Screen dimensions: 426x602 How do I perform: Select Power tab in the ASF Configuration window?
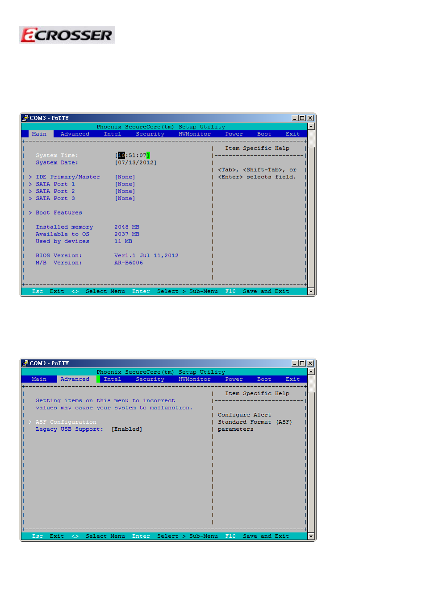click(234, 379)
